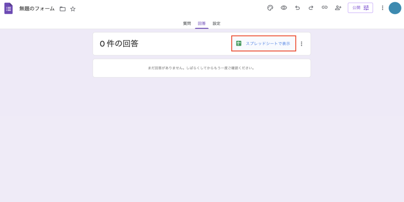Move form to folder icon

[63, 9]
